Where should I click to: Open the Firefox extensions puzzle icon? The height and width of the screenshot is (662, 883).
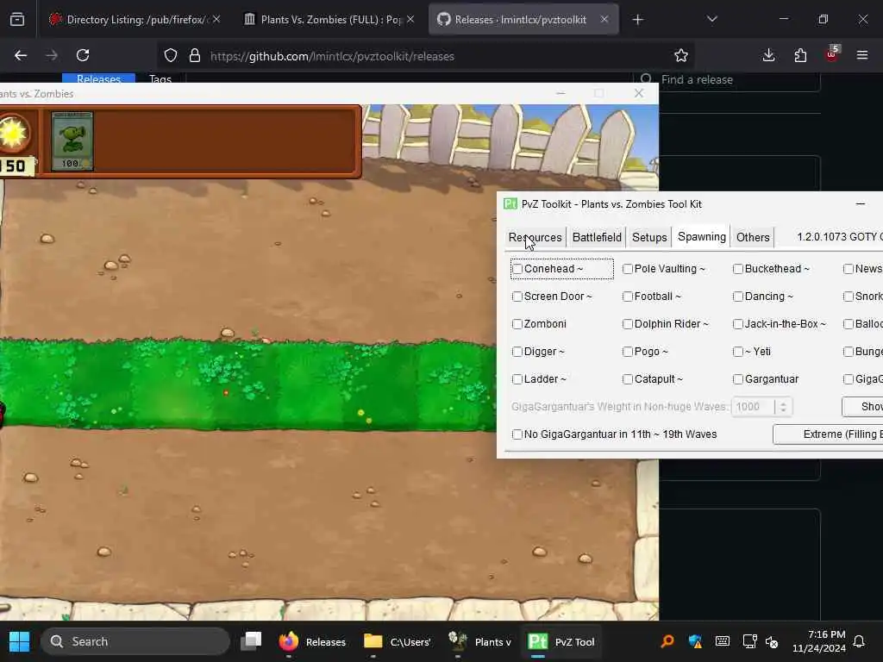tap(800, 55)
